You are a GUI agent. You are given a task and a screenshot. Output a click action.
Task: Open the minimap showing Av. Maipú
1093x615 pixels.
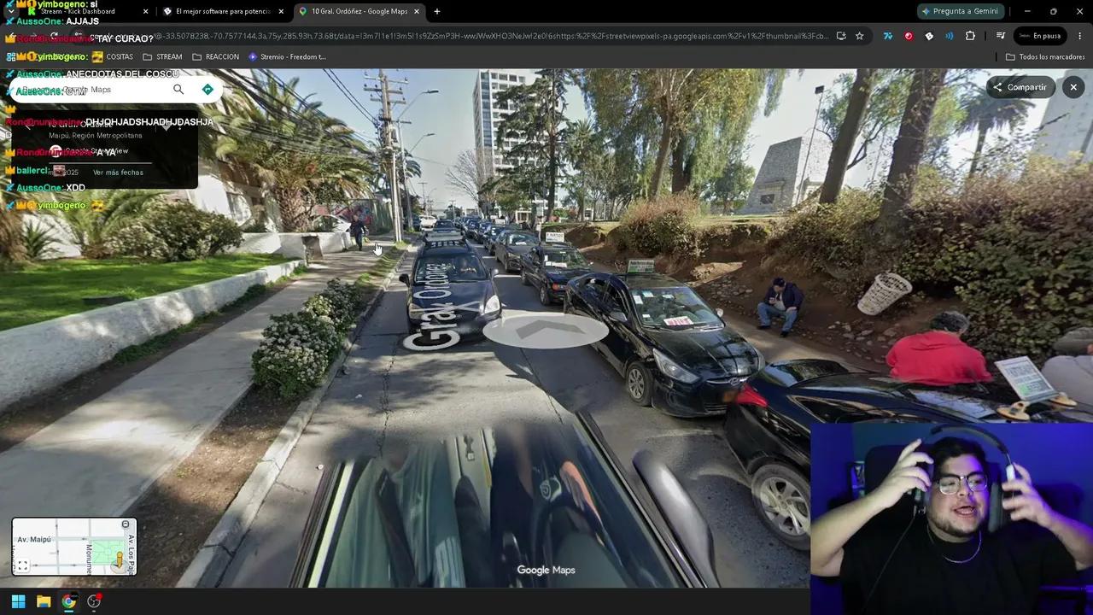(x=74, y=547)
